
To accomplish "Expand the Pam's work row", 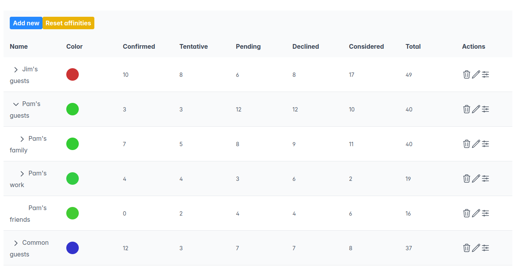I will tap(22, 173).
